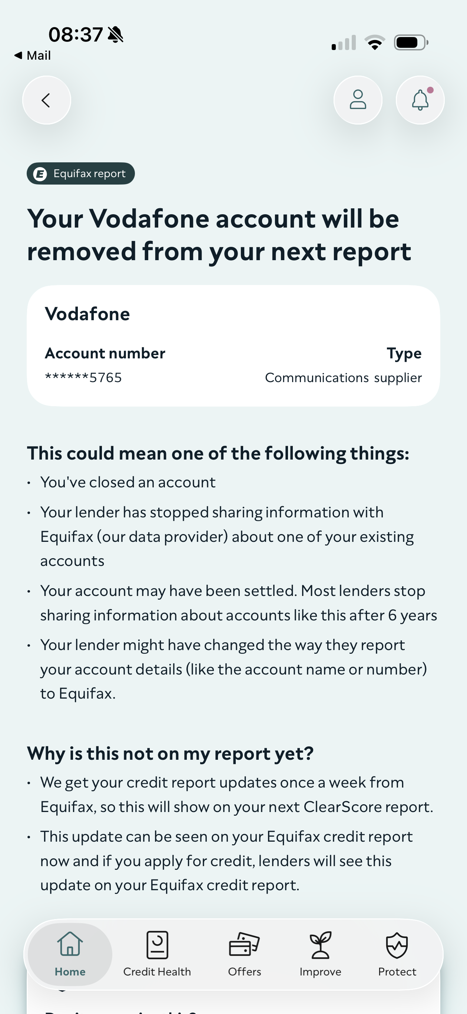This screenshot has width=467, height=1014.
Task: Tap the Communications supplier type text
Action: pos(343,378)
